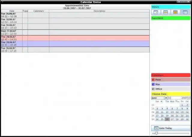Pick highlighted June 26 in mini calendar

[167, 119]
